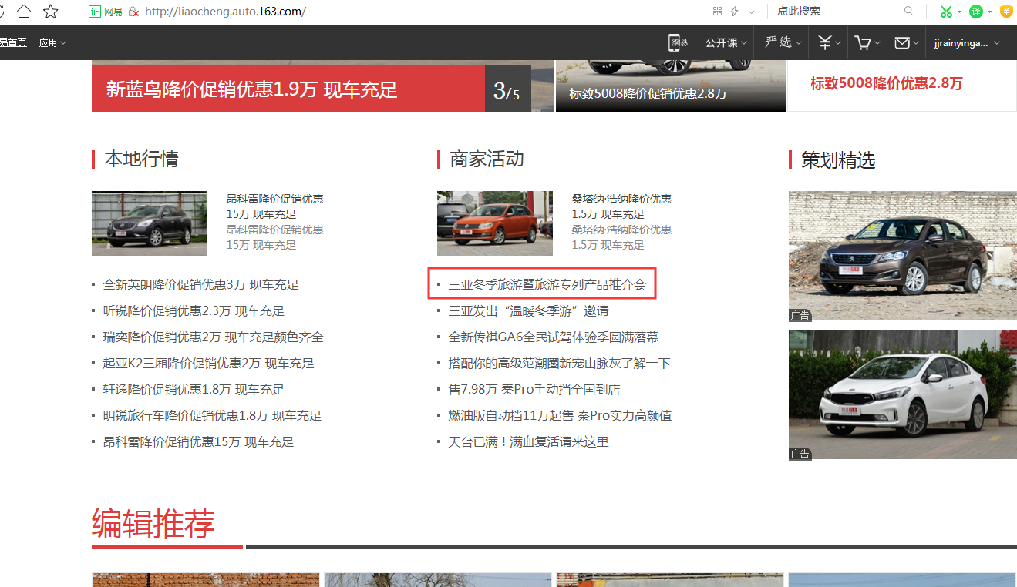This screenshot has height=587, width=1017.
Task: Open red 标致5008降价优惠2.8万 headline
Action: 886,83
